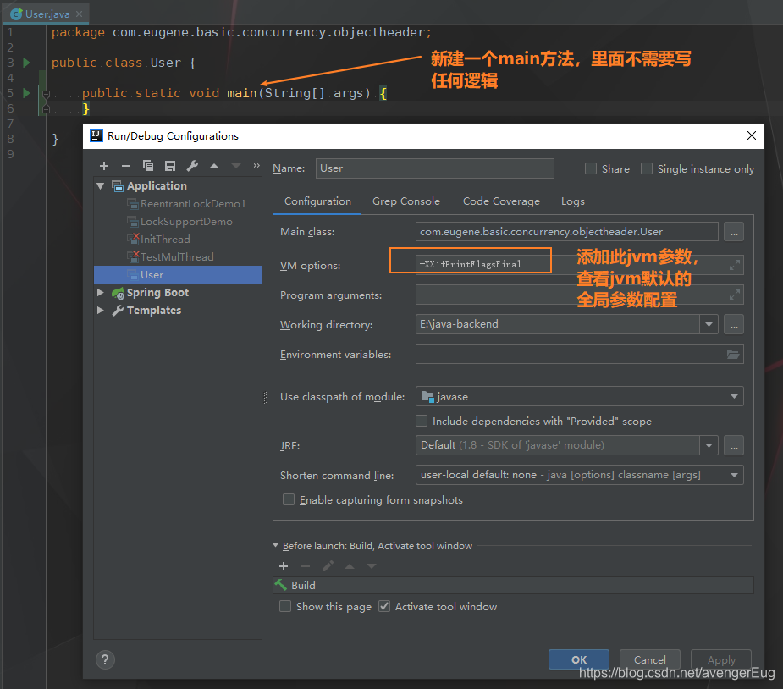Copy the selected configuration

pyautogui.click(x=148, y=166)
